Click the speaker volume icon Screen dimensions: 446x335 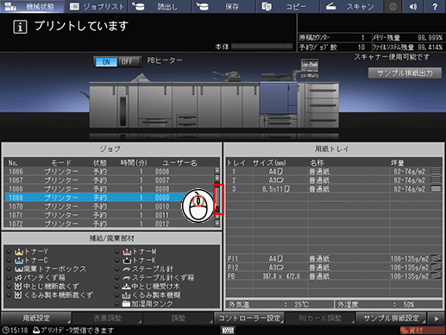413,6
